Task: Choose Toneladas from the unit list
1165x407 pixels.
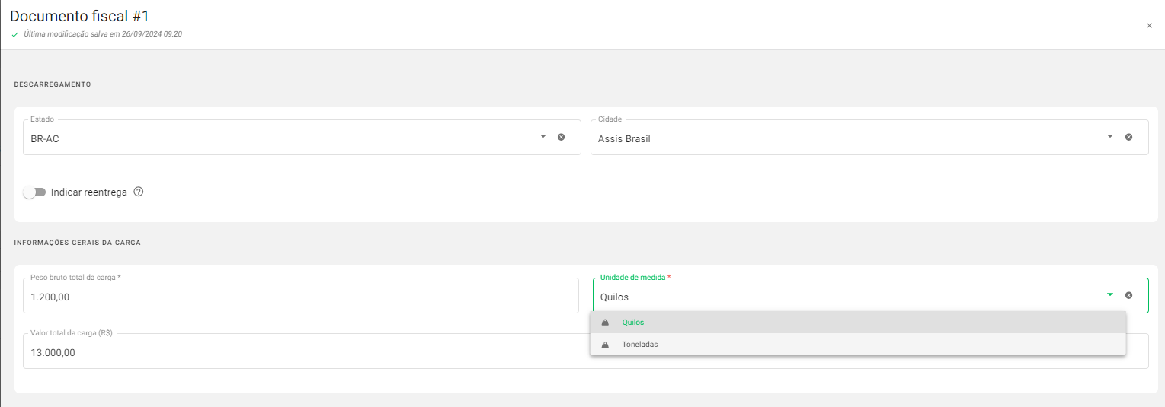Action: pyautogui.click(x=640, y=345)
